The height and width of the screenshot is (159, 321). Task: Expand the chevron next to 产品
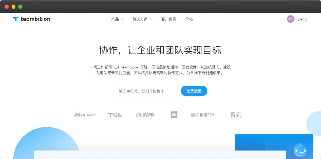(x=122, y=19)
